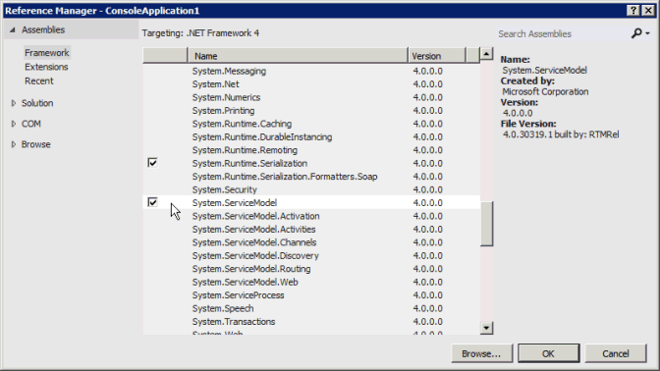Viewport: 660px width, 371px height.
Task: Confirm with the OK button
Action: pyautogui.click(x=548, y=353)
